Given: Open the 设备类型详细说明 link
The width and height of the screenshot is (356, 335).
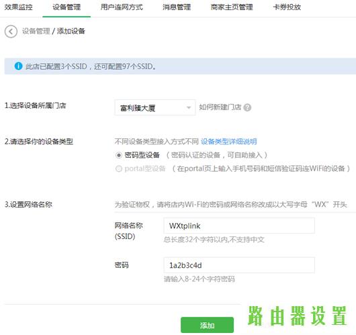Looking at the screenshot, I should 229,142.
